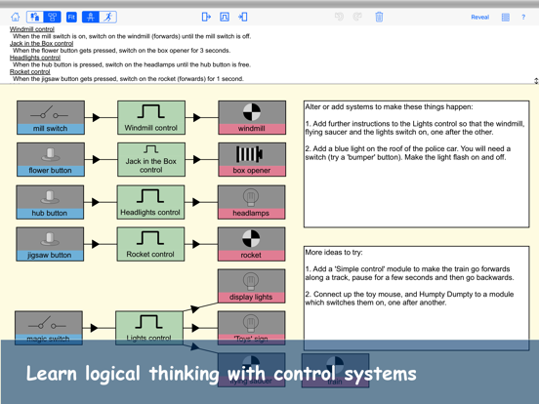Switch to the picture view mode
539x404 pixels.
[x=35, y=17]
